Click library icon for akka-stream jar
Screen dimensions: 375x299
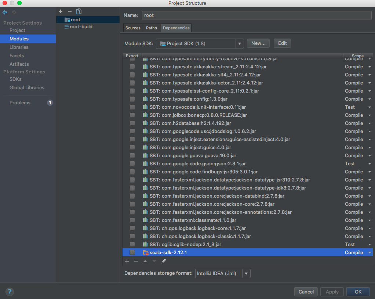tap(145, 66)
